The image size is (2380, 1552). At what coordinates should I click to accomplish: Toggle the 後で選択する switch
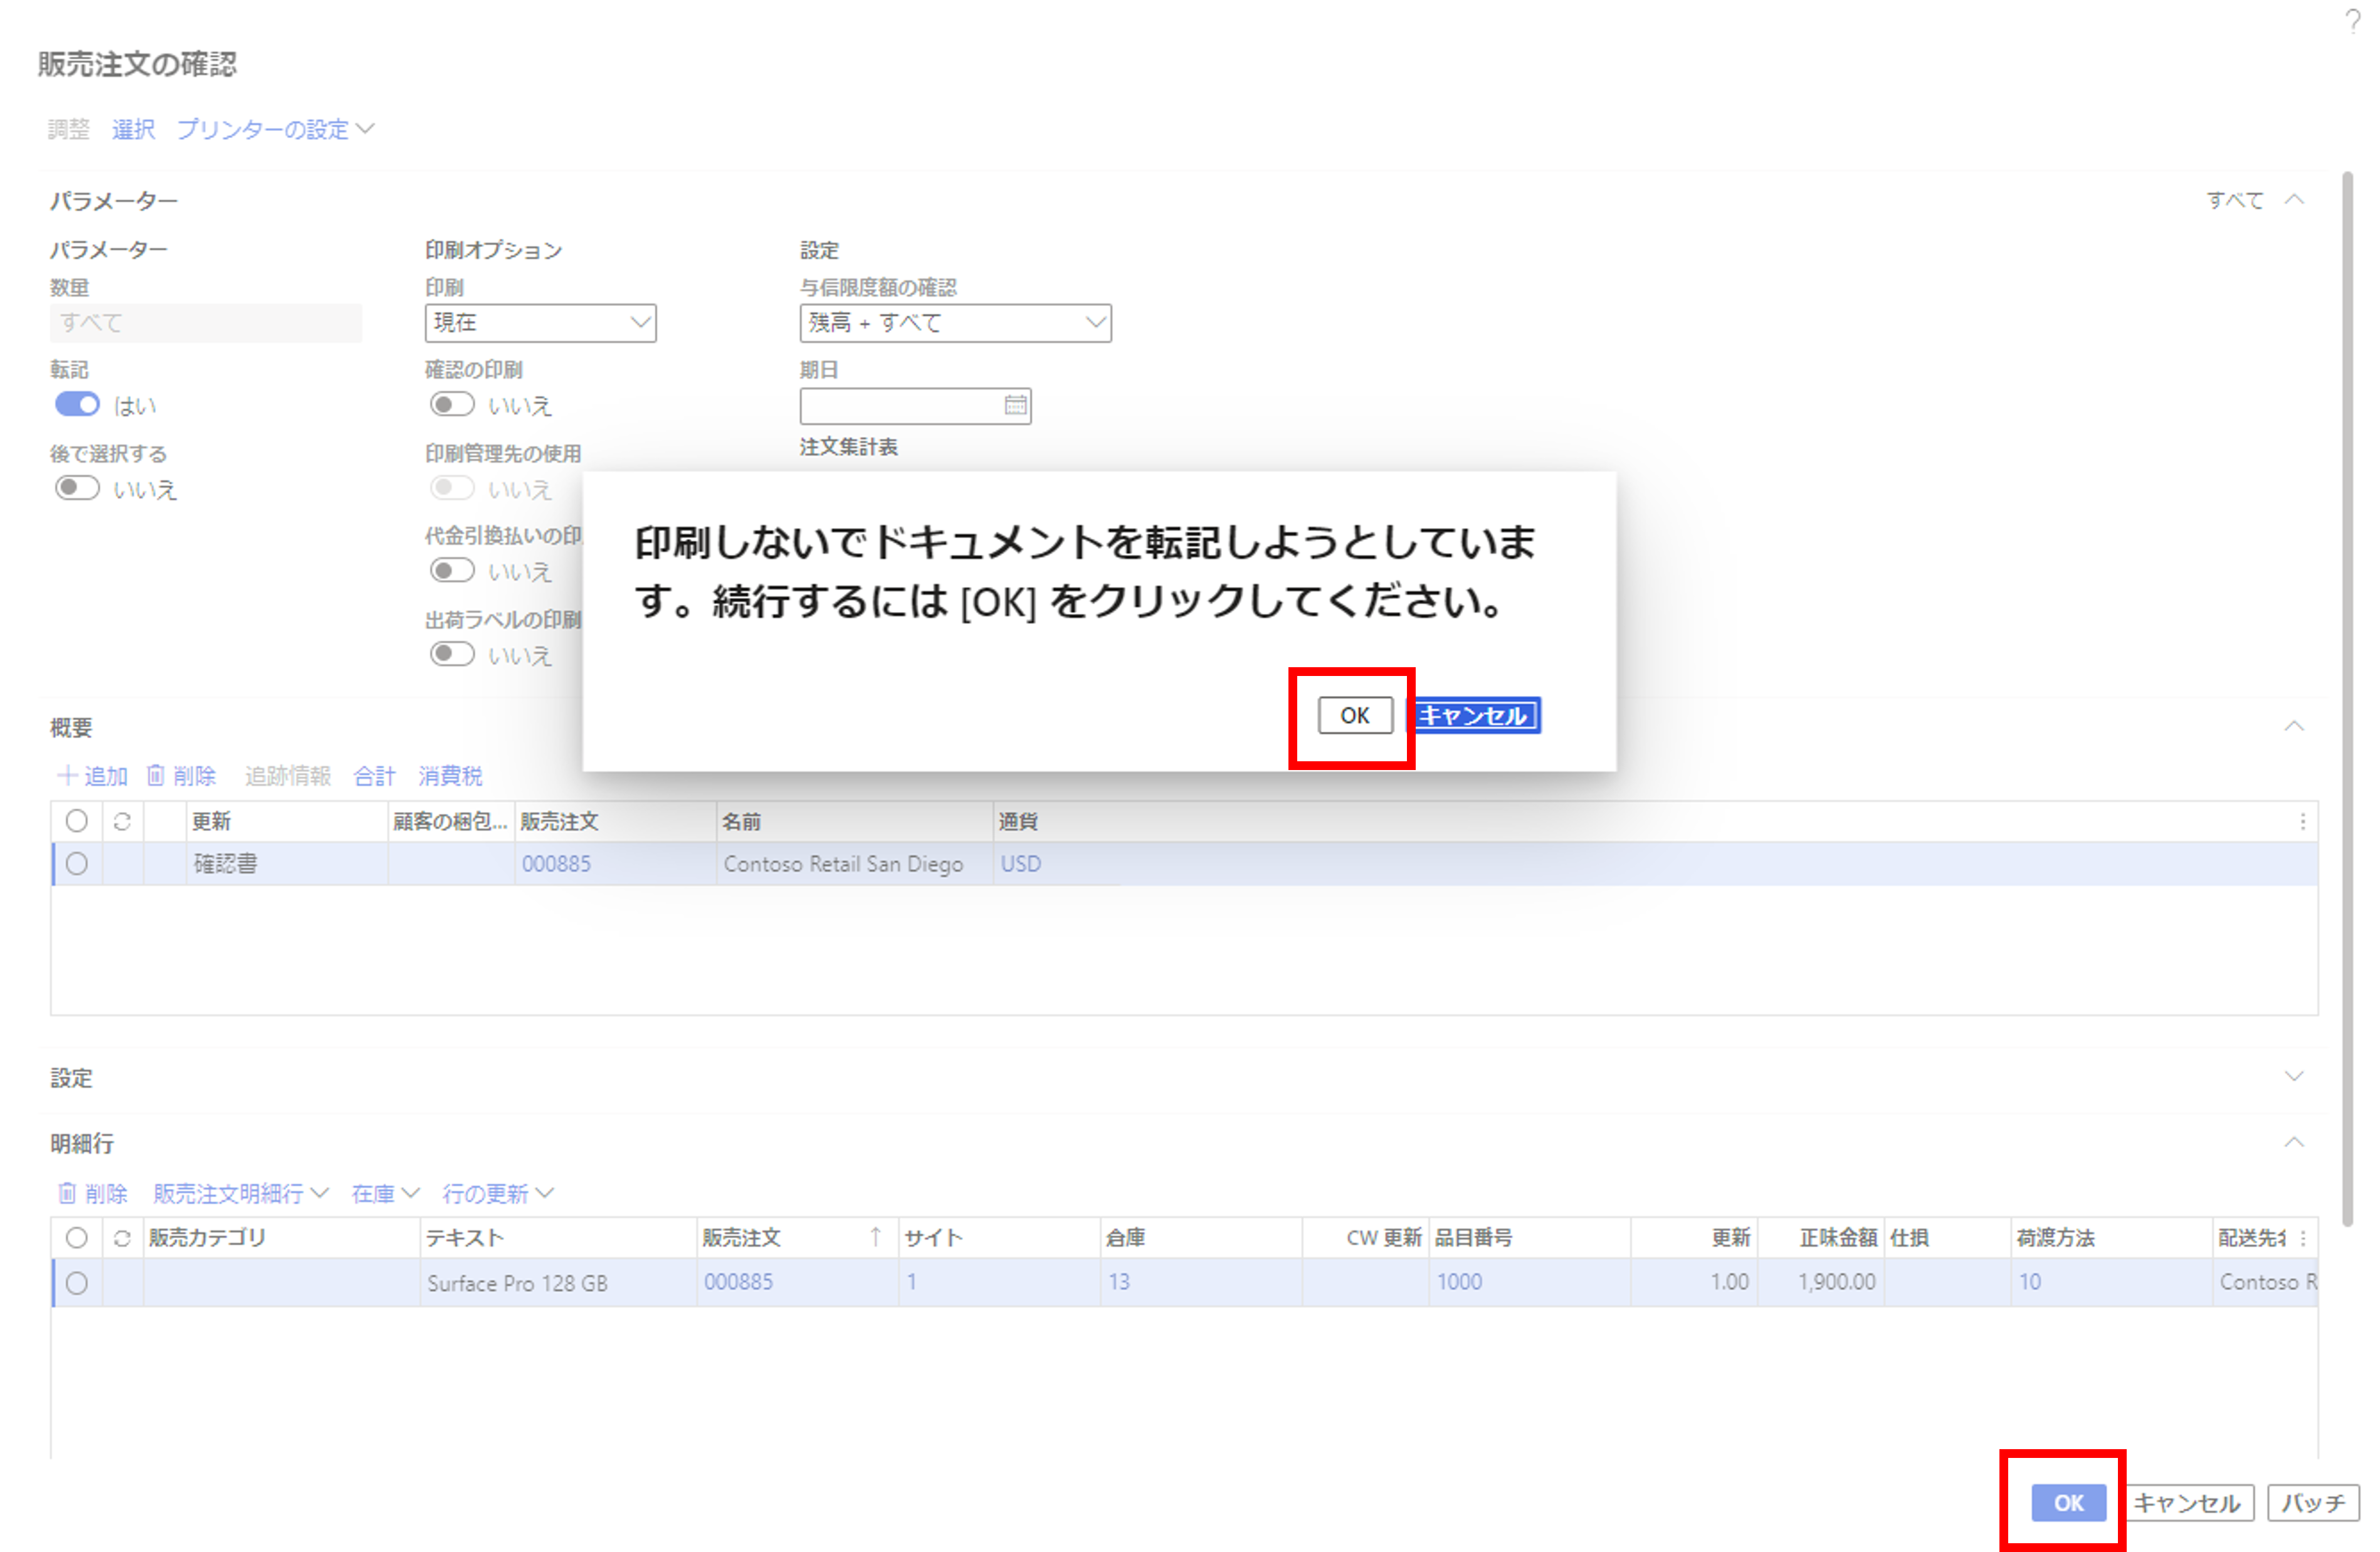coord(77,488)
